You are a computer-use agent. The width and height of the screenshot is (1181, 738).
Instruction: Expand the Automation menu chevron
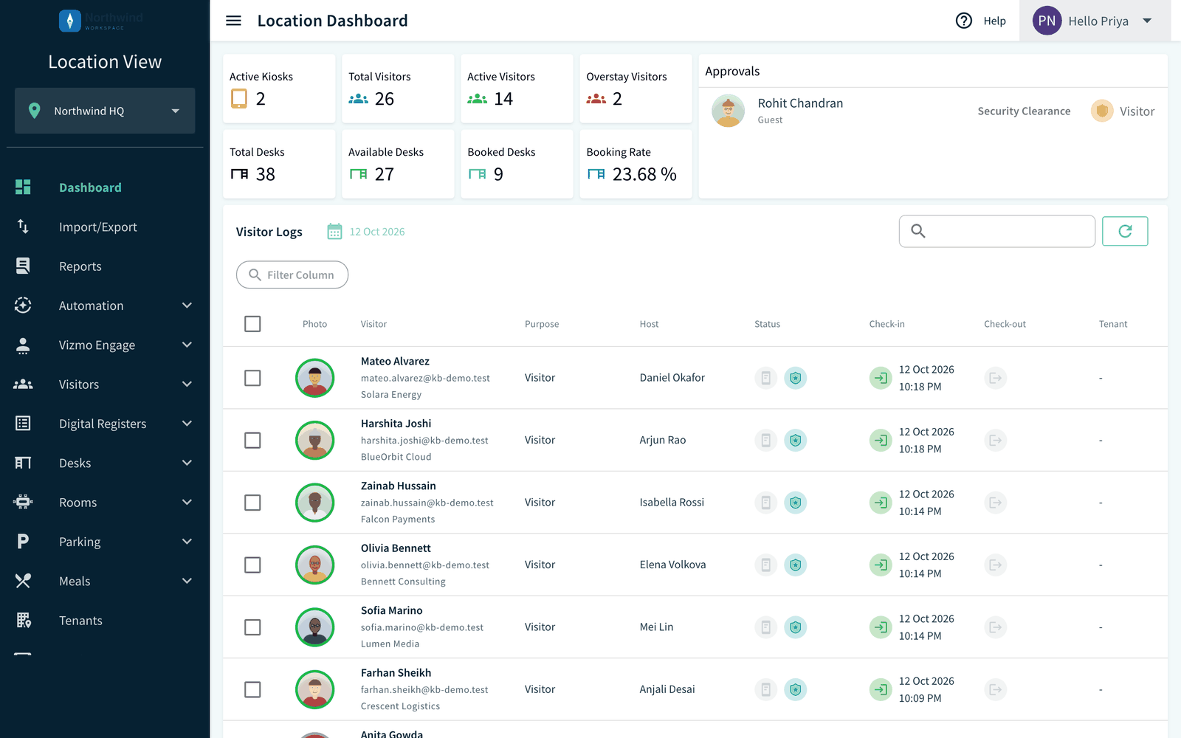tap(187, 306)
